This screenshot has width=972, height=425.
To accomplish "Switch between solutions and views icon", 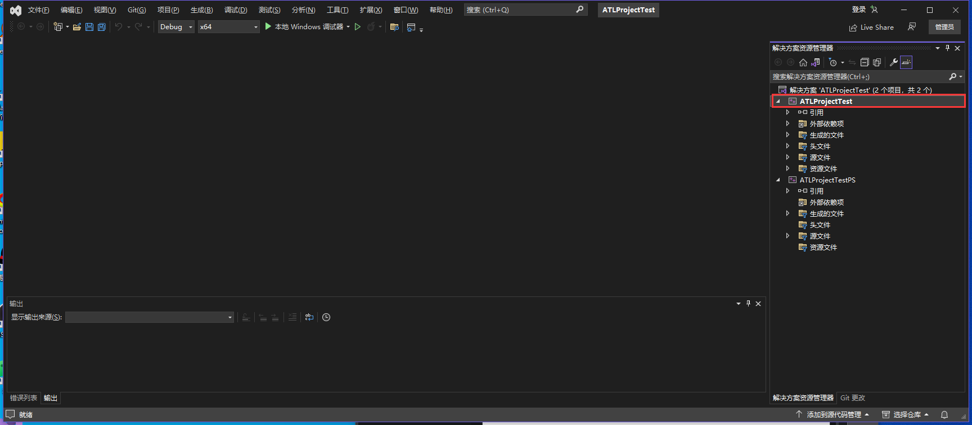I will pyautogui.click(x=816, y=62).
